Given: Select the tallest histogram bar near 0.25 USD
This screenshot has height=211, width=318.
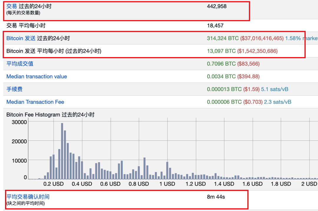Looking at the screenshot, I should point(62,151).
